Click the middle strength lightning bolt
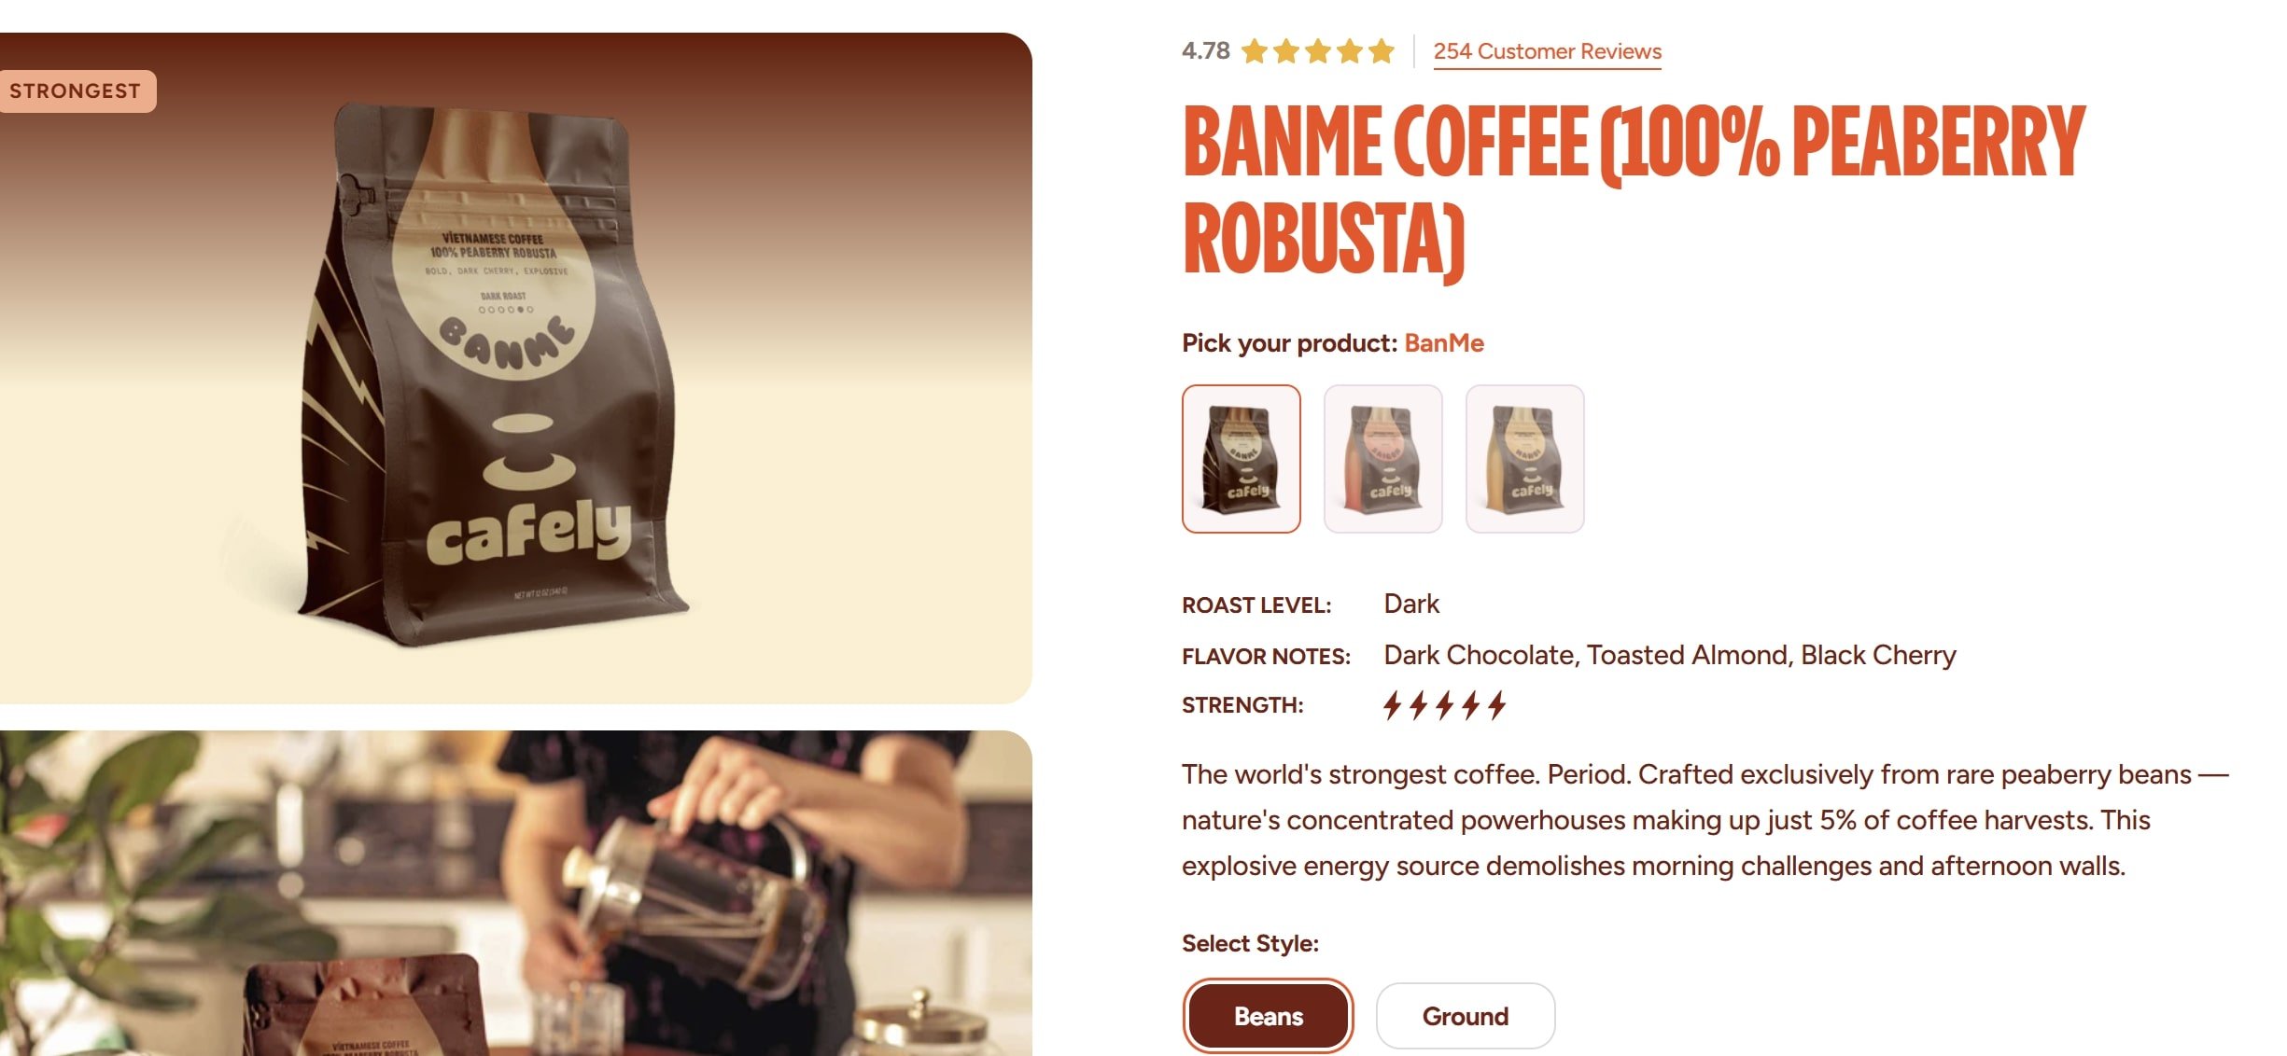This screenshot has width=2287, height=1056. [x=1444, y=705]
